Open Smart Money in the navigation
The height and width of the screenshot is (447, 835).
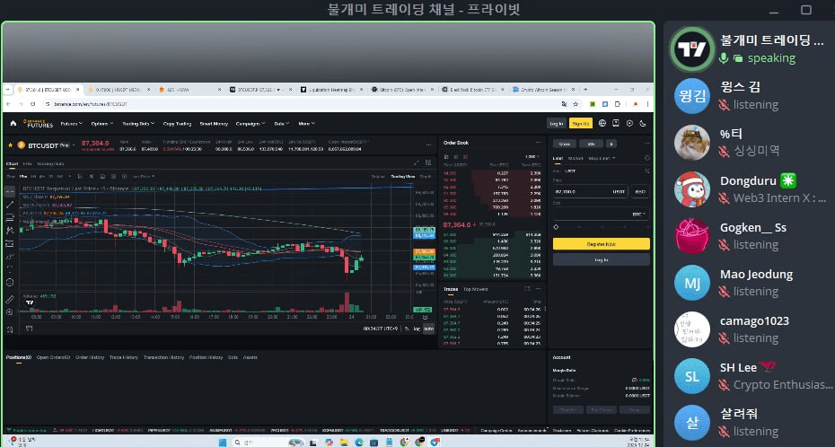click(214, 124)
